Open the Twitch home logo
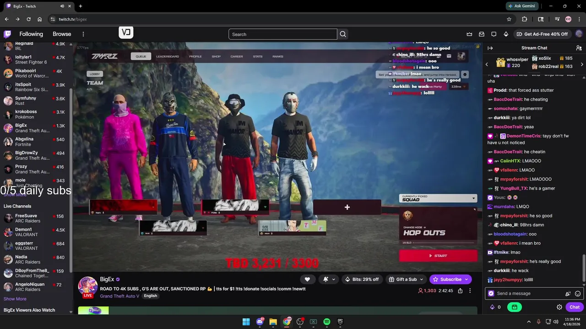Viewport: 586px width, 329px height. (x=7, y=34)
